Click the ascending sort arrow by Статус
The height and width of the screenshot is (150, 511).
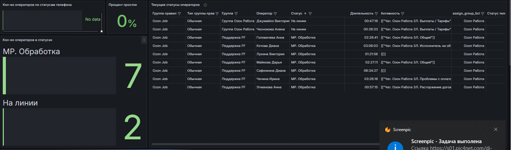[305, 13]
